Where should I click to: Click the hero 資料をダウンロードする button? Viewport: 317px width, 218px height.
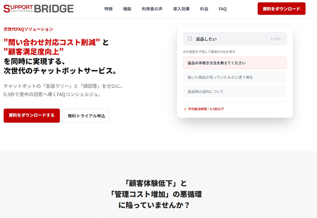click(x=32, y=115)
